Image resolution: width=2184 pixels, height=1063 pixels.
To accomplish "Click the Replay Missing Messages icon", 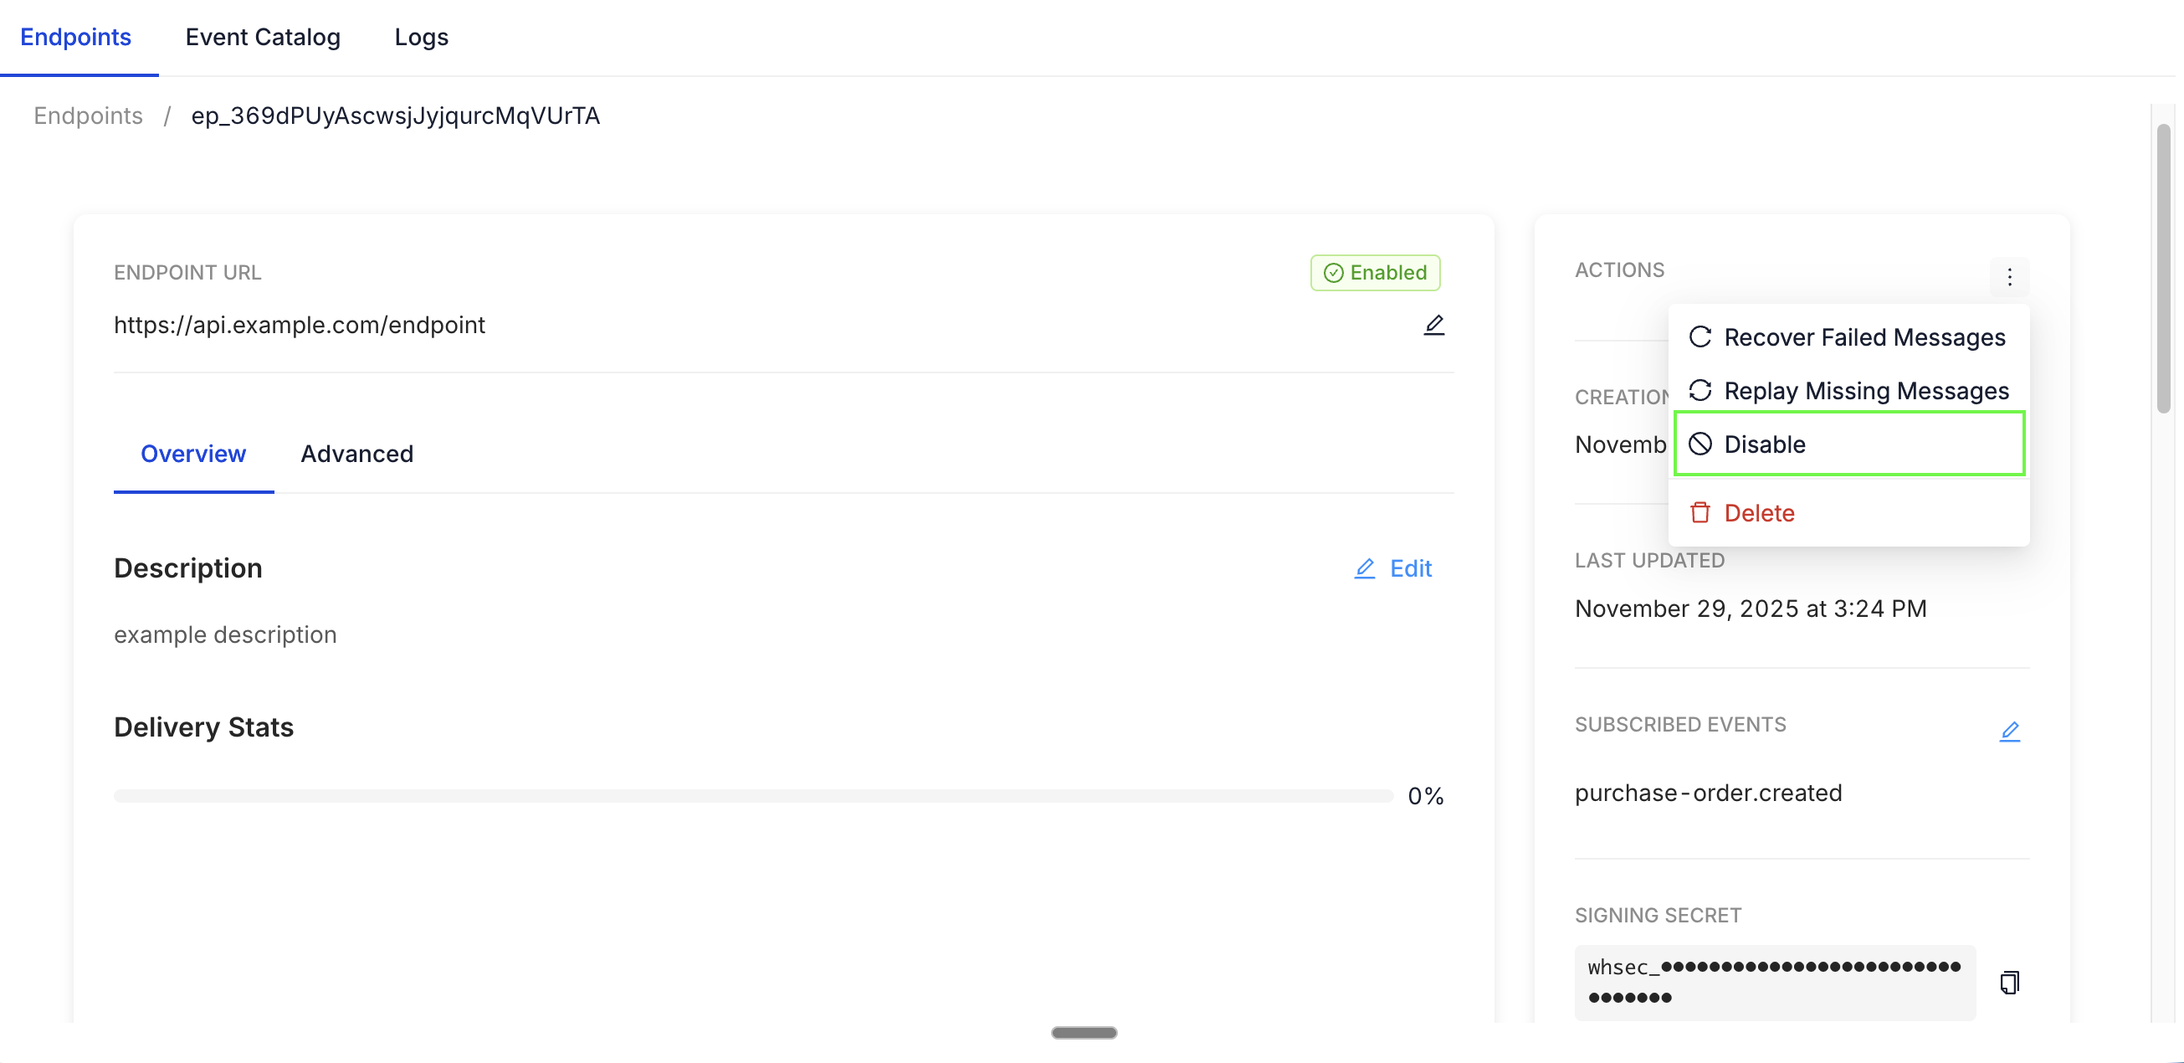I will tap(1700, 390).
